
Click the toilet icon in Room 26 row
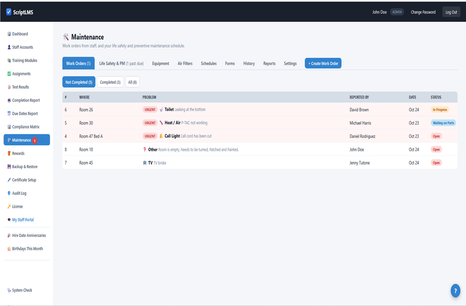point(161,109)
